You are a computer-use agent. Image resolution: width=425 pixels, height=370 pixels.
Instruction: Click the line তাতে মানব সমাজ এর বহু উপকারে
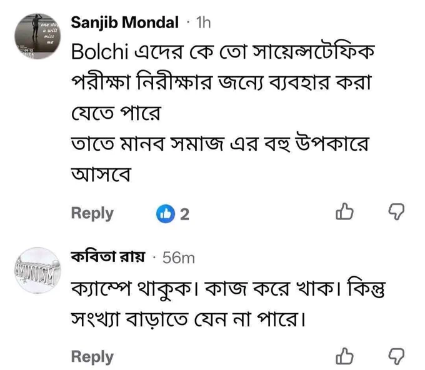(220, 143)
